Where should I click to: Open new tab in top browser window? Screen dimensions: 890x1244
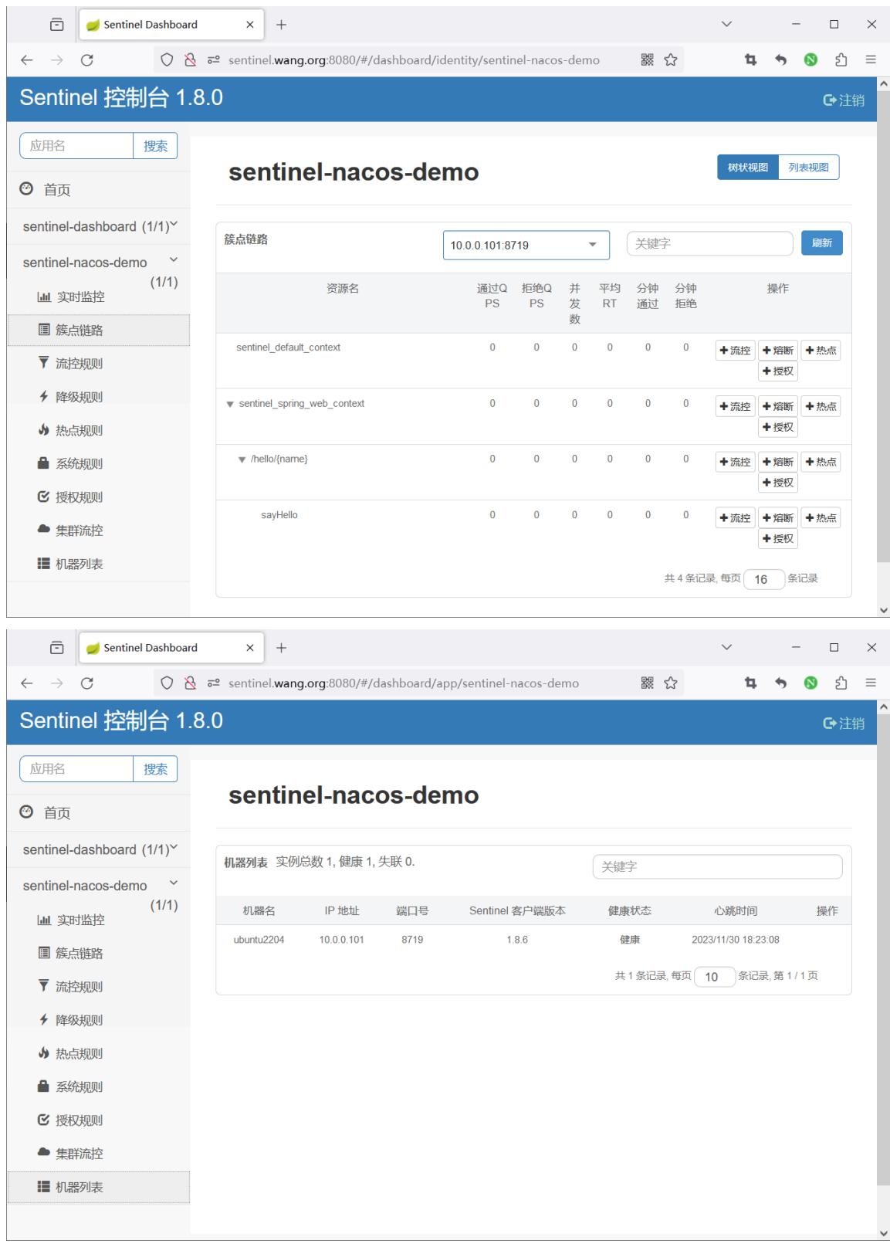point(281,25)
